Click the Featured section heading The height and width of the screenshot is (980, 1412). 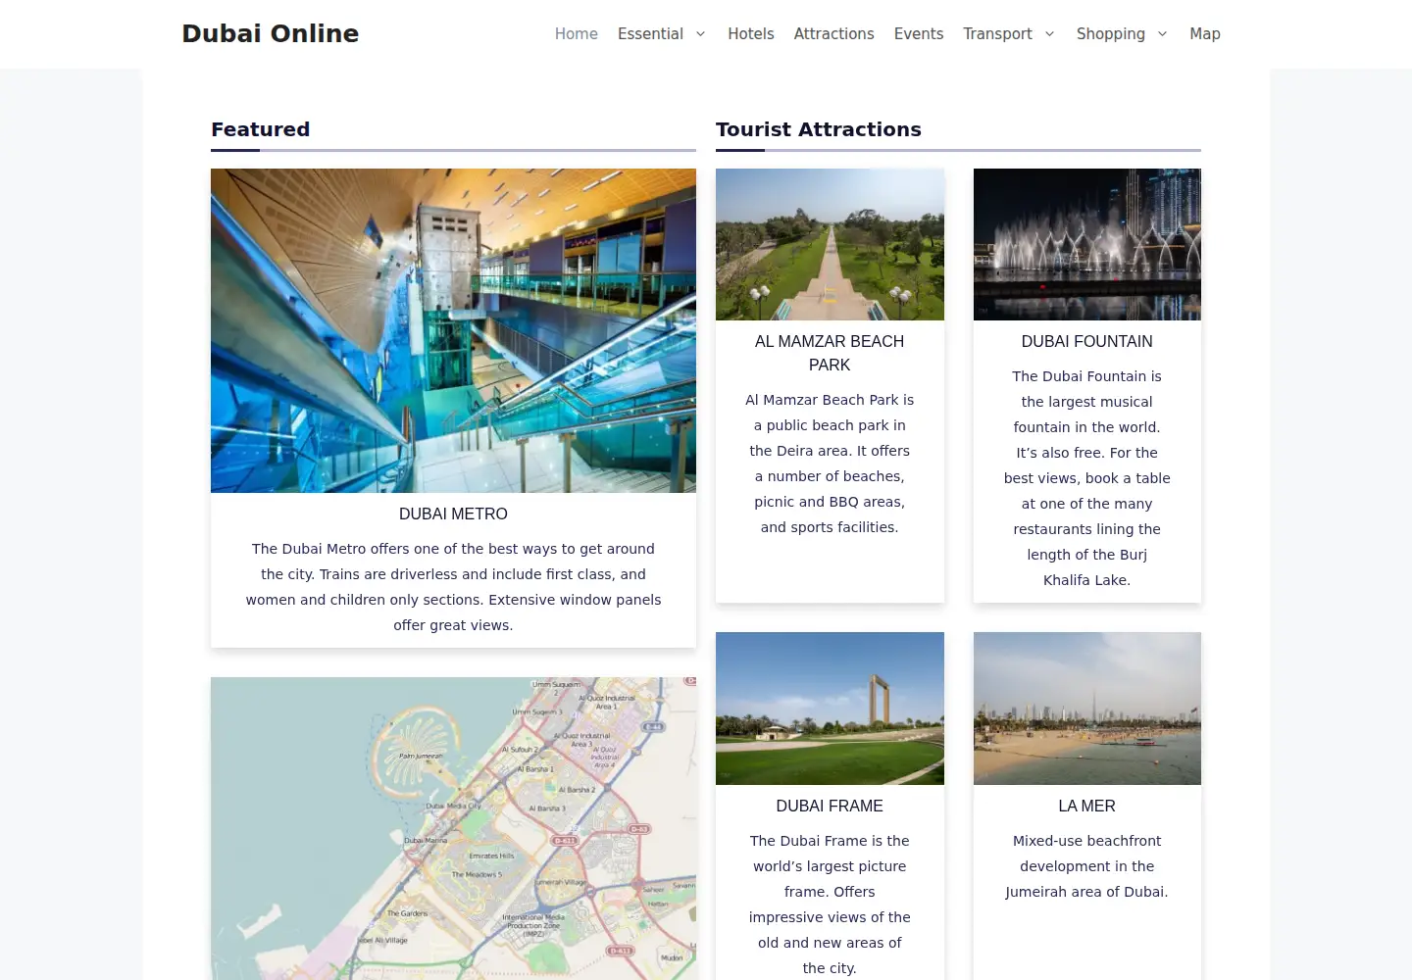point(261,129)
